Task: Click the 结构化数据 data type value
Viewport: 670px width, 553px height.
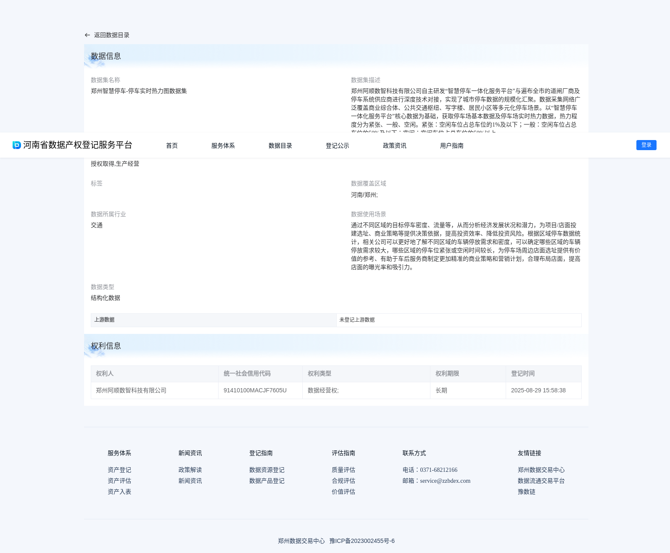Action: (106, 298)
